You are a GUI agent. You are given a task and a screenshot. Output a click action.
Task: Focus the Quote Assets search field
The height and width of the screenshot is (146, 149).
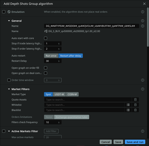tap(88, 100)
